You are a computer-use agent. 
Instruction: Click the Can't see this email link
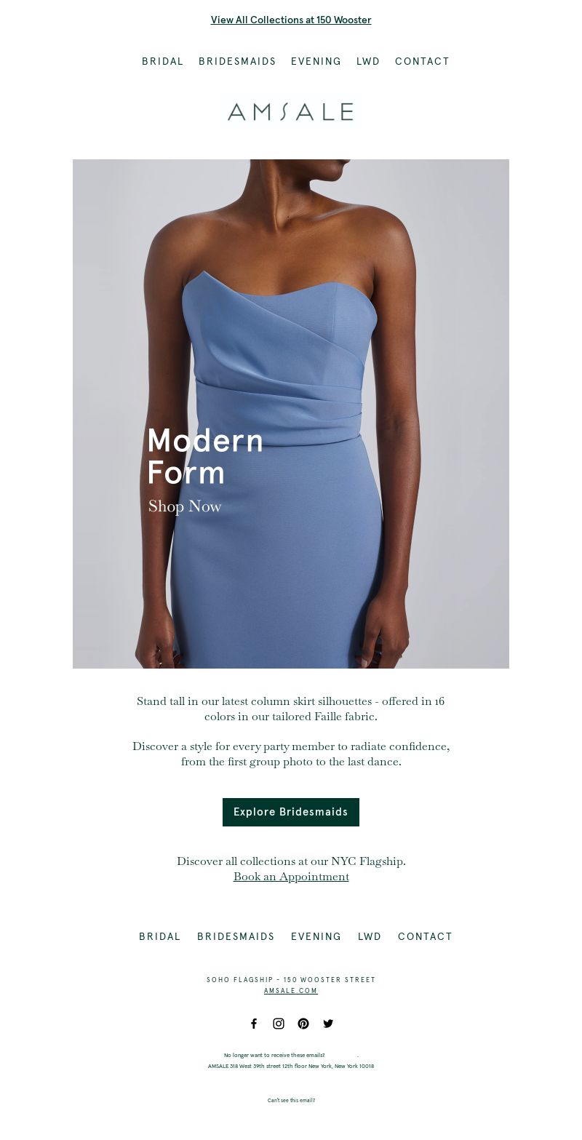(x=291, y=1101)
